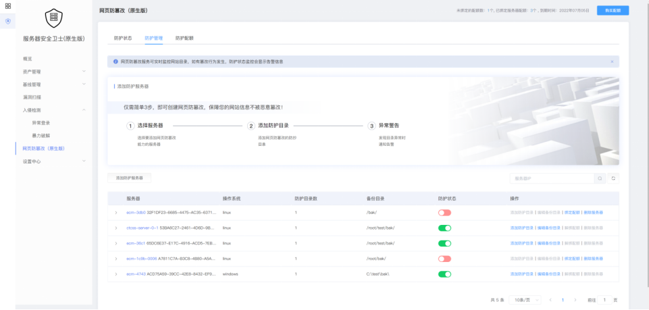Enable protection toggle for ecm-3db0 server

[444, 212]
